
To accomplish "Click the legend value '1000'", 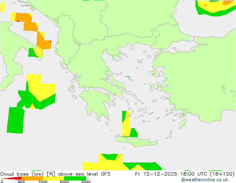I will click(43, 182).
